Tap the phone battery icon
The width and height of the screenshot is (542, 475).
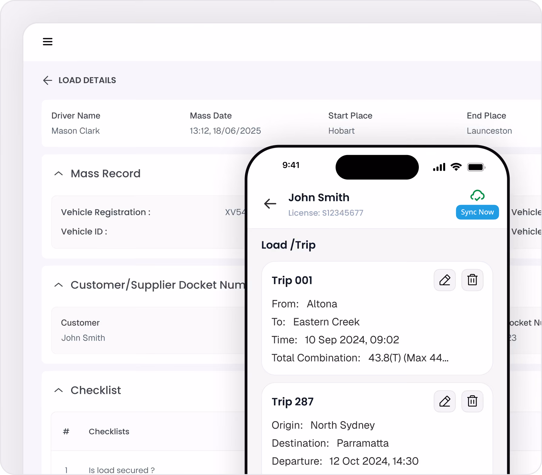tap(476, 167)
